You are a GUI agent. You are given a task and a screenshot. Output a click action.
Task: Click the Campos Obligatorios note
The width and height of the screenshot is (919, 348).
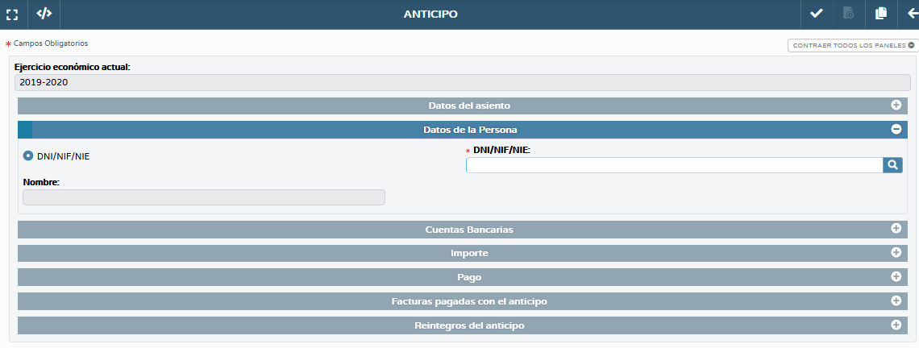click(x=51, y=43)
